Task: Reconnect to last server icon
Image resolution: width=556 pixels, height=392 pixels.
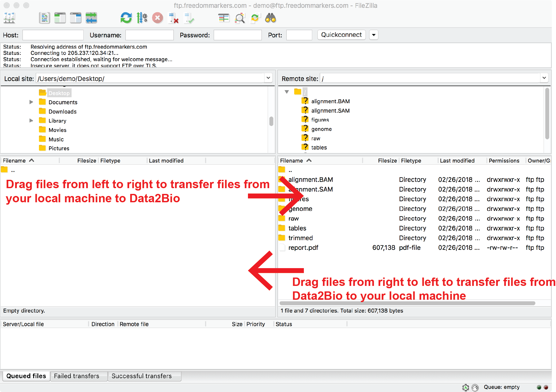Action: (x=189, y=18)
